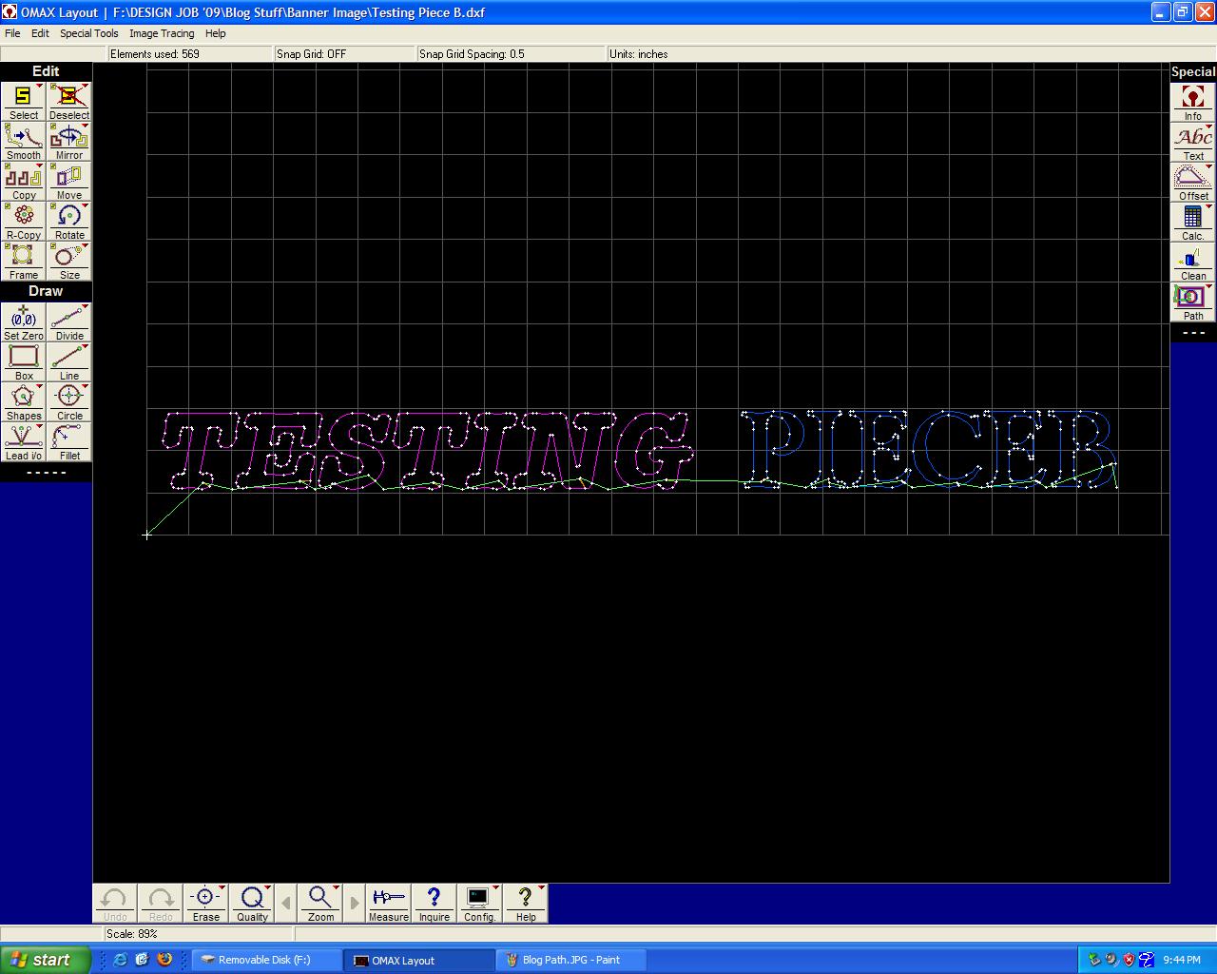Click the Windows start button
This screenshot has width=1217, height=974.
pos(45,960)
